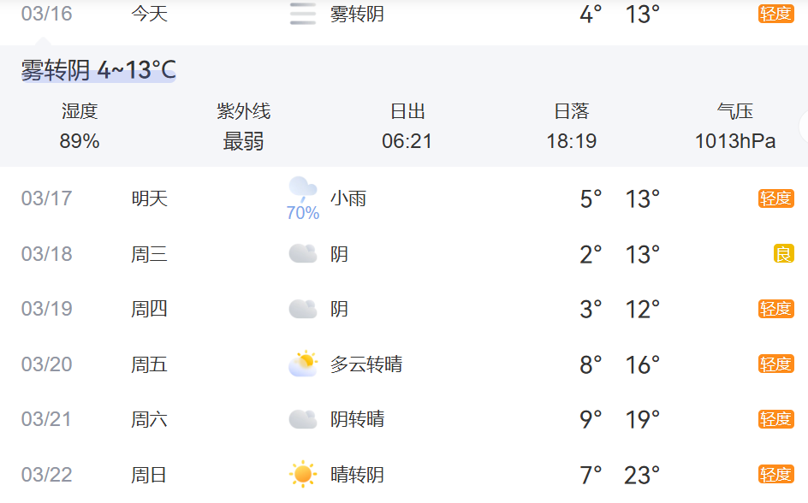This screenshot has height=503, width=808.
Task: Click the overcast cloud icon for 周三
Action: pos(303,254)
